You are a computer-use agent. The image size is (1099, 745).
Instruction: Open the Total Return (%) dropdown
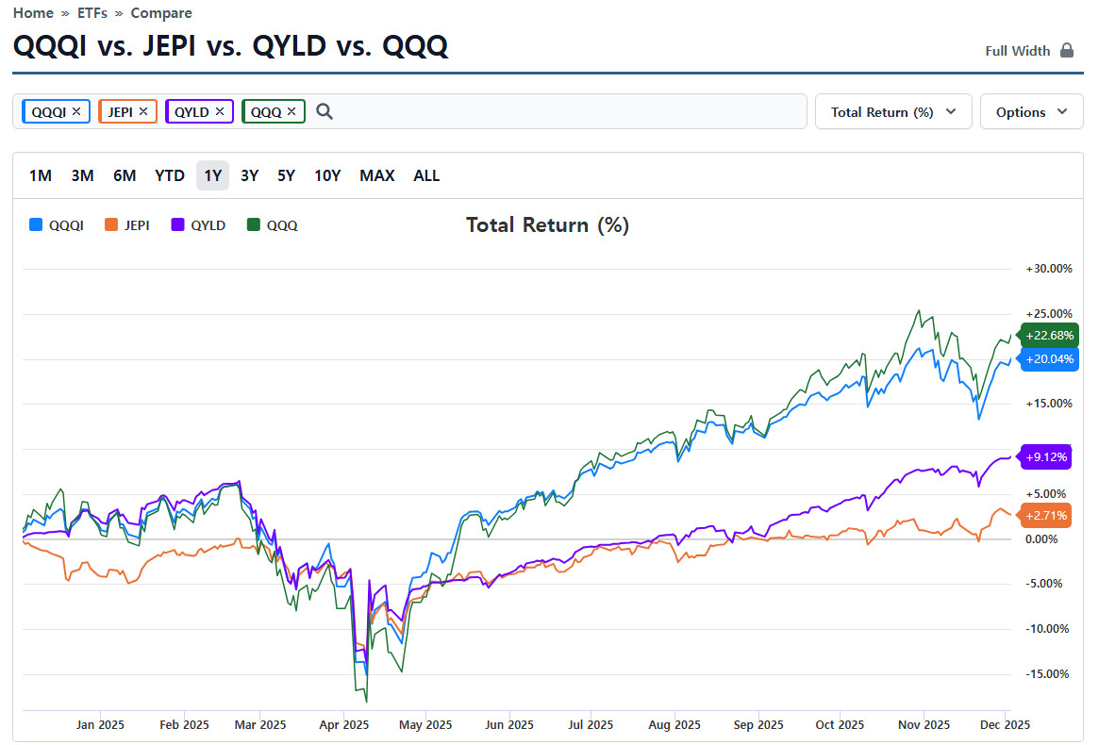click(x=892, y=111)
